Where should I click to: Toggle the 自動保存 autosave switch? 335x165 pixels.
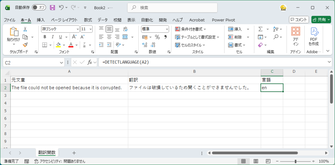coord(39,7)
